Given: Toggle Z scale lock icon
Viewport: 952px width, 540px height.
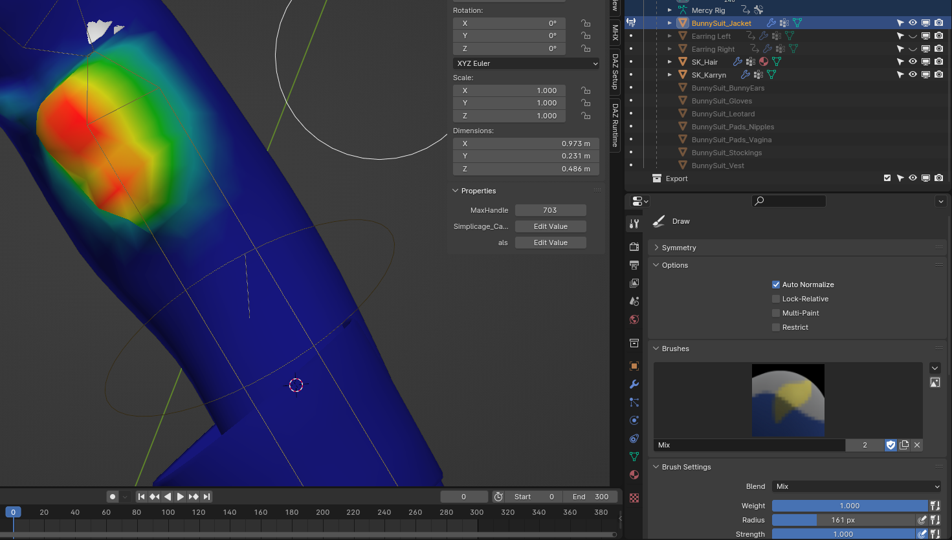Looking at the screenshot, I should click(586, 116).
